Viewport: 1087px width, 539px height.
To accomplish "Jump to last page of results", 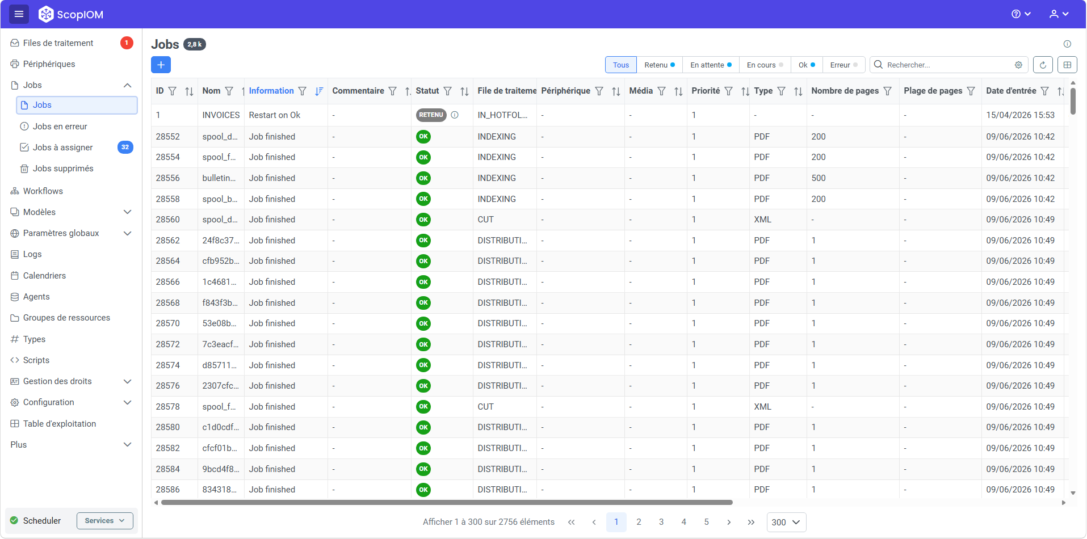I will coord(751,522).
